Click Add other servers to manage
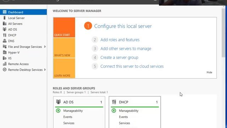The width and height of the screenshot is (227, 128). pos(126,48)
